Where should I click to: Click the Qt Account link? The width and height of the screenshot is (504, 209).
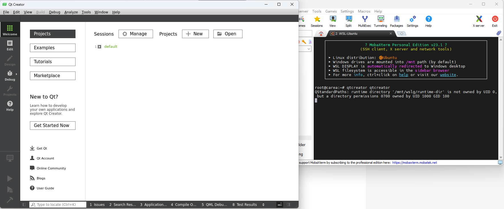(42, 158)
